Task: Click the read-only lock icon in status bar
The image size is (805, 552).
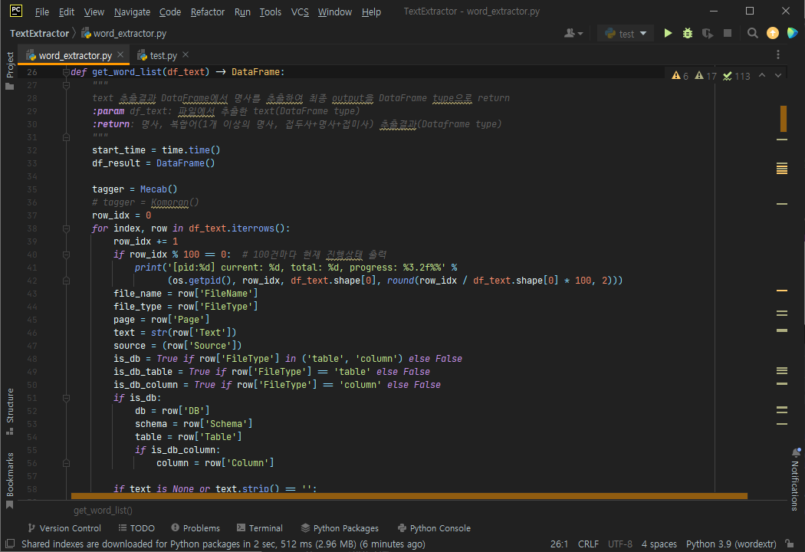Action: pos(790,544)
